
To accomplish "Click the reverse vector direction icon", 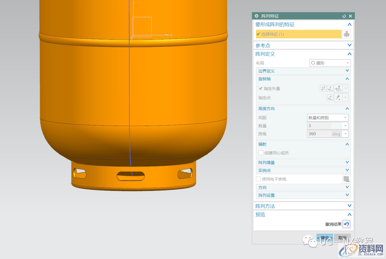I will 323,88.
